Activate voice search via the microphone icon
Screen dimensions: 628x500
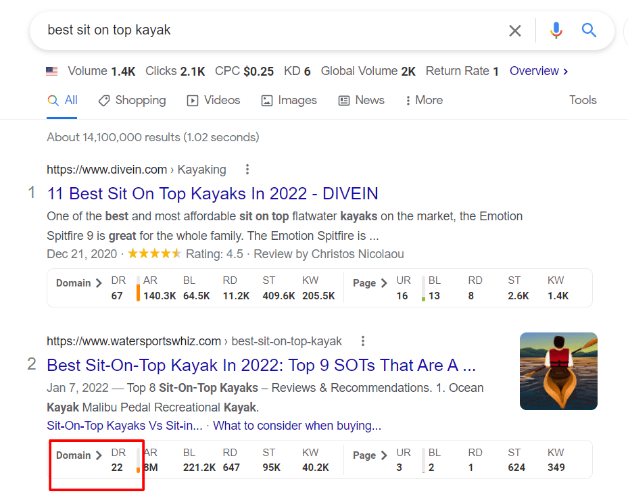point(556,30)
